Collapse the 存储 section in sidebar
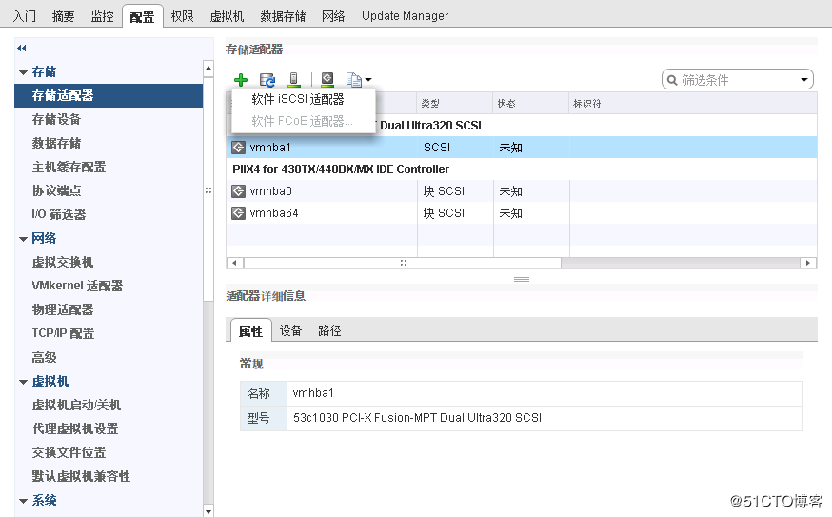This screenshot has height=517, width=832. [24, 72]
